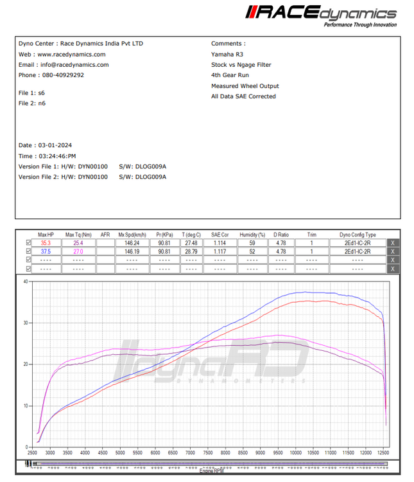Image resolution: width=414 pixels, height=482 pixels.
Task: Click the Time 03:24:46:PM text
Action: (x=47, y=156)
